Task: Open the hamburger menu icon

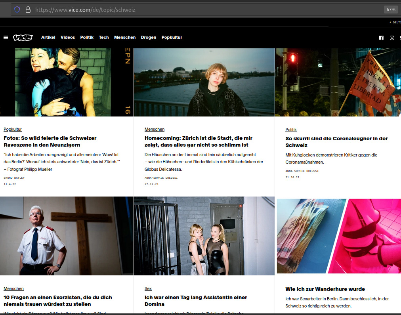Action: point(6,38)
